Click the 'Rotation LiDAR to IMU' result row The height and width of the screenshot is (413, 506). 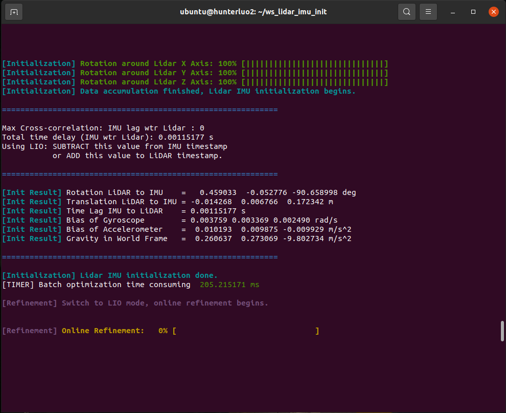tap(179, 192)
